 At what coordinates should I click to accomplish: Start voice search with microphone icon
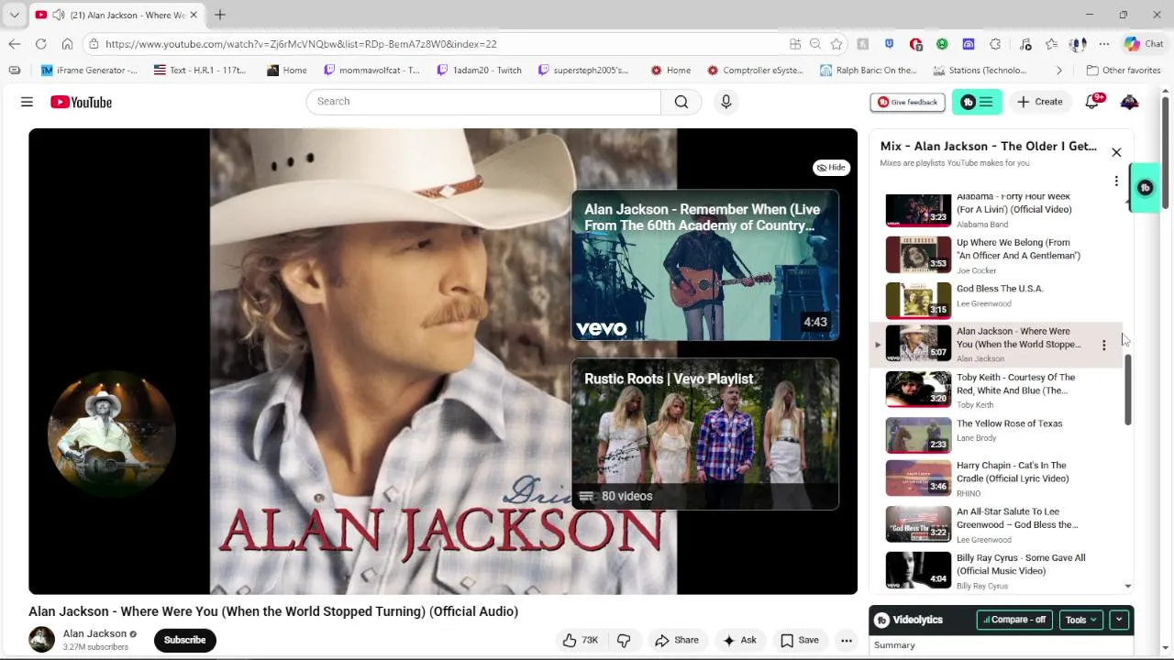[725, 102]
